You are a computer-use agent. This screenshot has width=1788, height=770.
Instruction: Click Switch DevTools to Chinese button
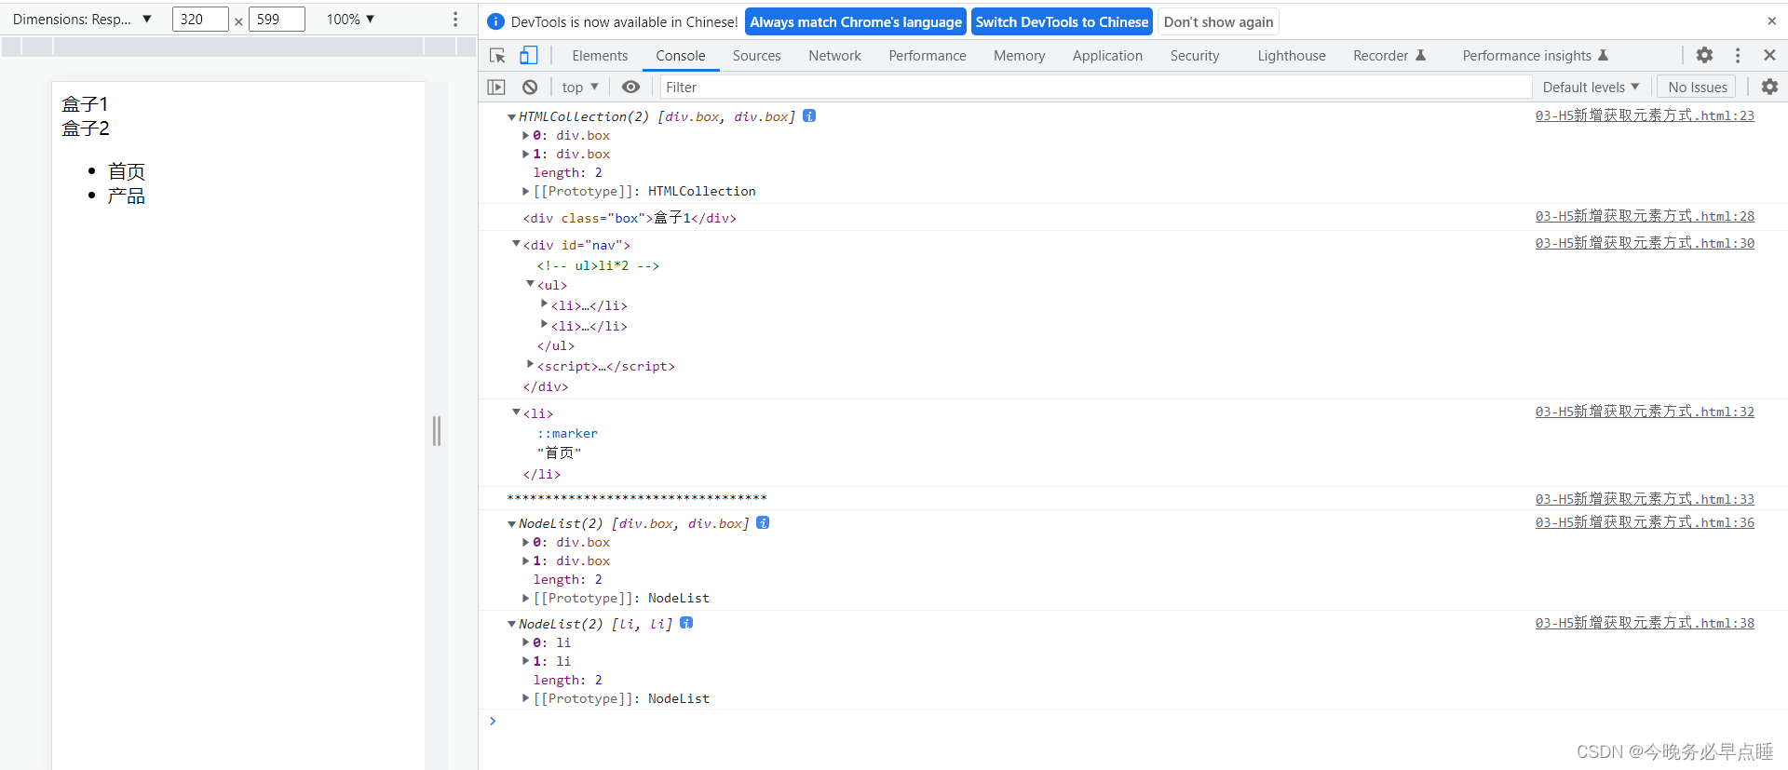pos(1062,21)
